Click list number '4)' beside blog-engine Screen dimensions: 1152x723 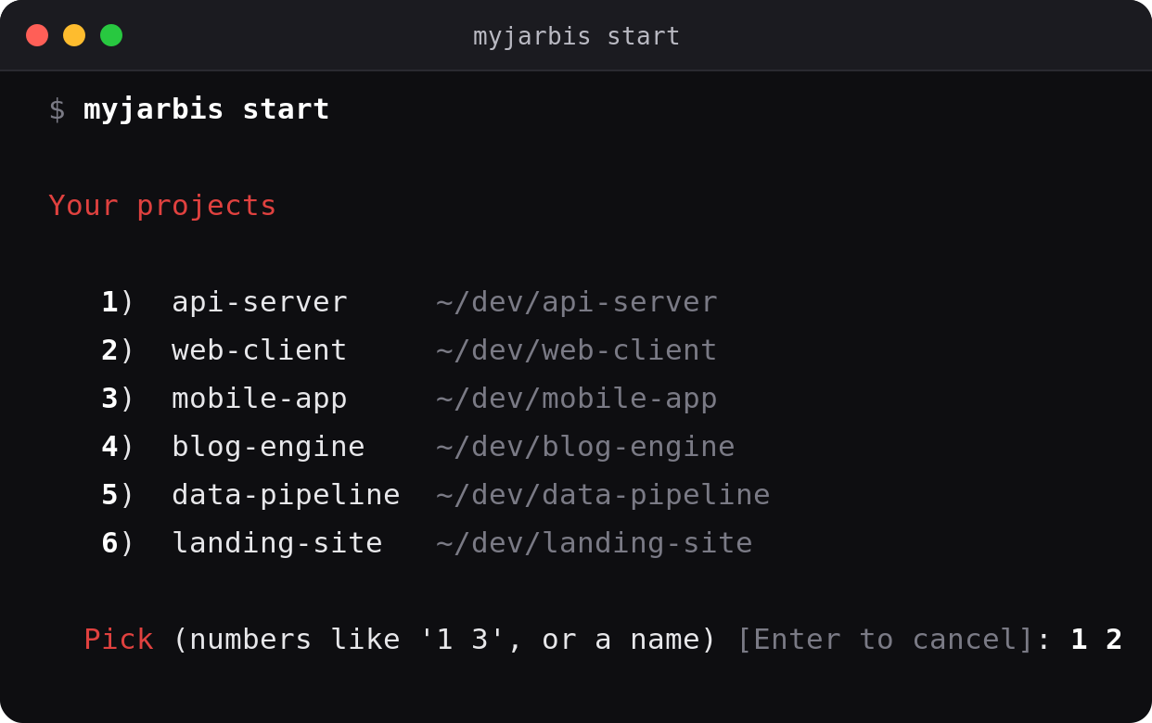tap(118, 447)
